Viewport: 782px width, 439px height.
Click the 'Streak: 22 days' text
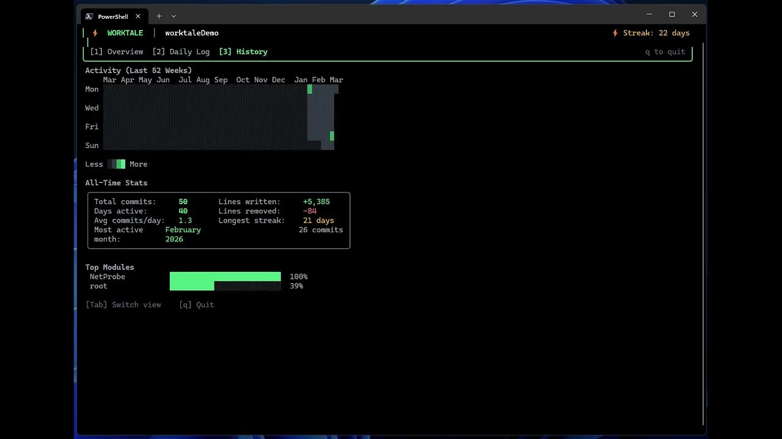(x=656, y=33)
